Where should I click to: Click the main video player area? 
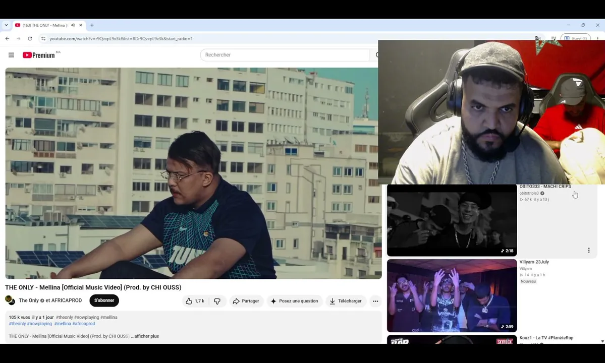pyautogui.click(x=193, y=173)
